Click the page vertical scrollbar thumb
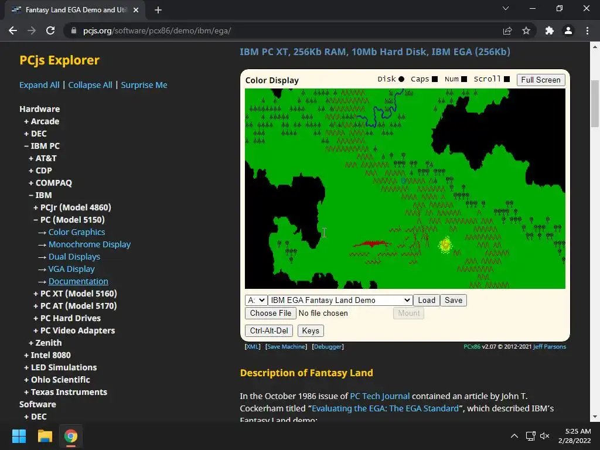The width and height of the screenshot is (600, 450). point(595,103)
